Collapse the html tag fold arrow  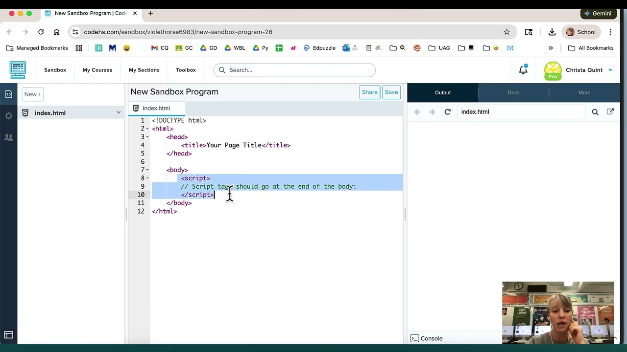147,129
